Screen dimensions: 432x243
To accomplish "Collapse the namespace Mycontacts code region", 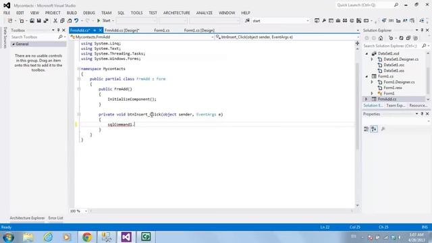I will point(79,69).
